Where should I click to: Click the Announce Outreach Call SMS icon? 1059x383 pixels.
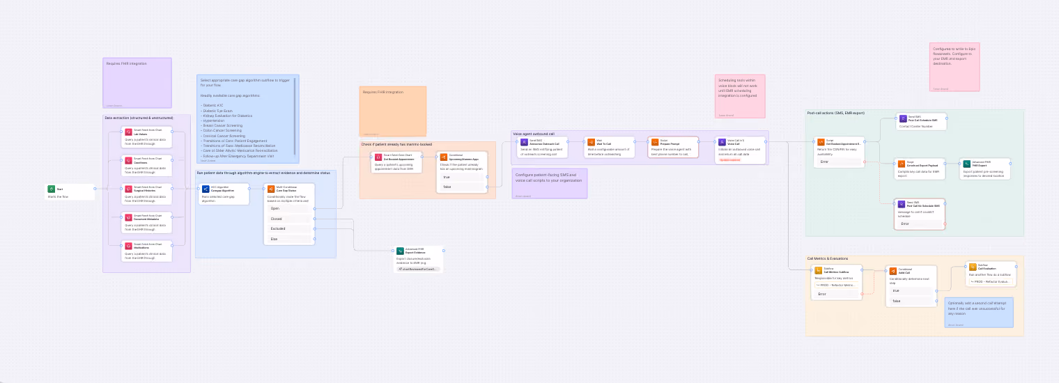click(x=524, y=141)
